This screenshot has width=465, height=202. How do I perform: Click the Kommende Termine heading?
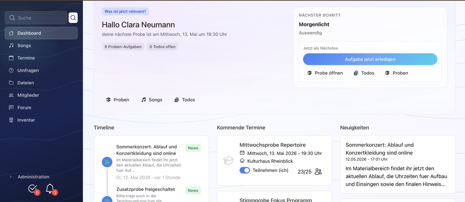pyautogui.click(x=241, y=128)
